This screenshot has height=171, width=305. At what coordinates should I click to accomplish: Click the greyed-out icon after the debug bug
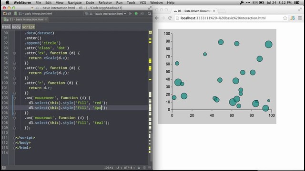tap(142, 14)
